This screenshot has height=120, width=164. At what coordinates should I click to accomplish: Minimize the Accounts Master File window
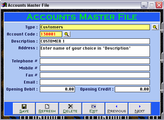pyautogui.click(x=144, y=5)
